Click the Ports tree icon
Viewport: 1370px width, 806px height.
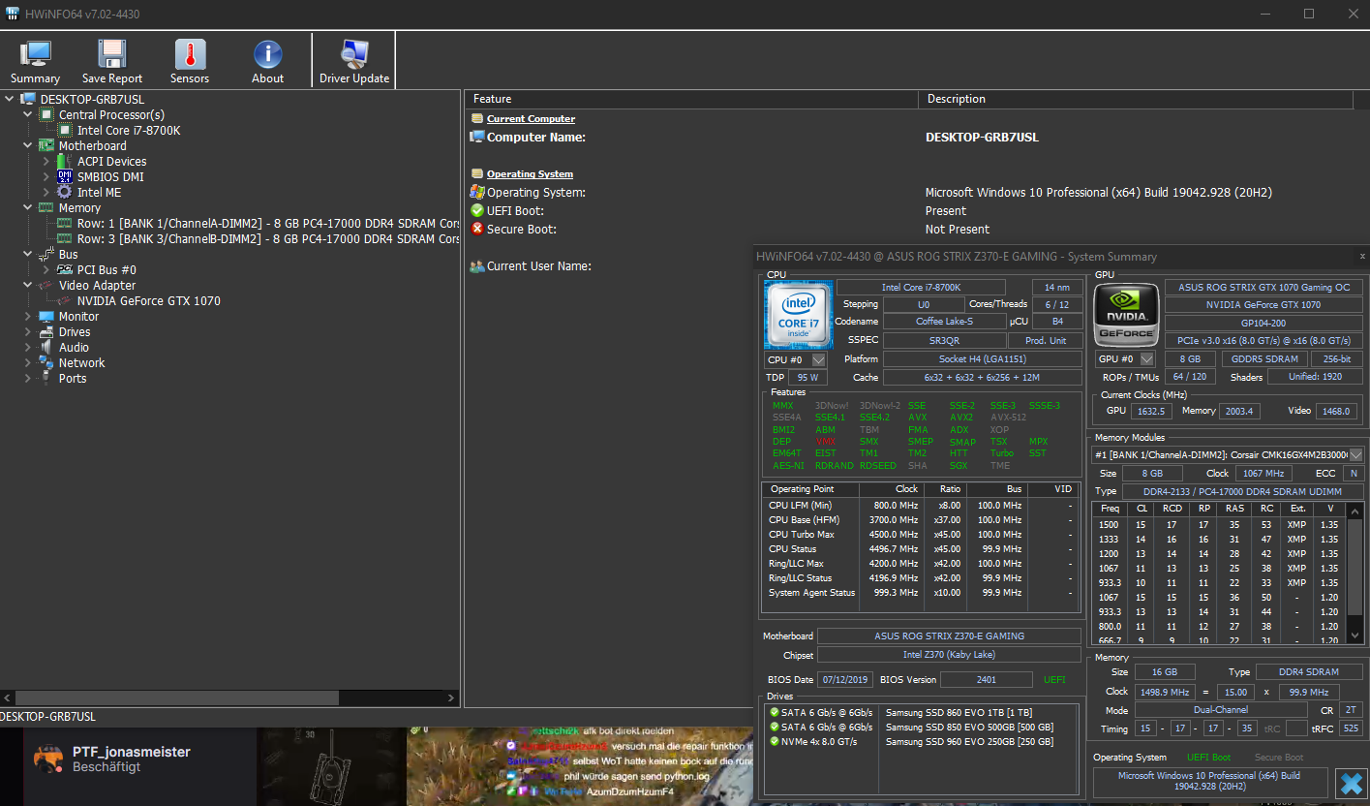tap(46, 379)
